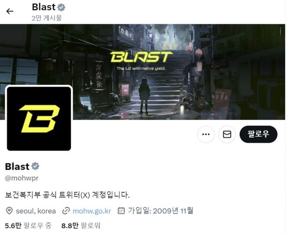This screenshot has height=234, width=289.
Task: Click the verified badge beside profile name Blast
Action: (x=35, y=166)
